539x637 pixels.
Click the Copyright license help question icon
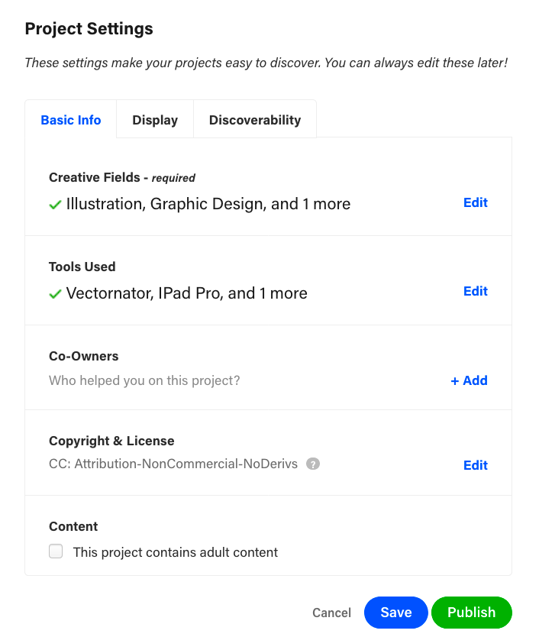[x=313, y=464]
